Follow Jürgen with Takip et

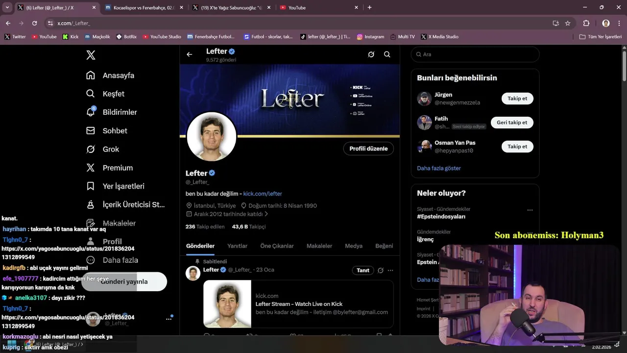[517, 99]
